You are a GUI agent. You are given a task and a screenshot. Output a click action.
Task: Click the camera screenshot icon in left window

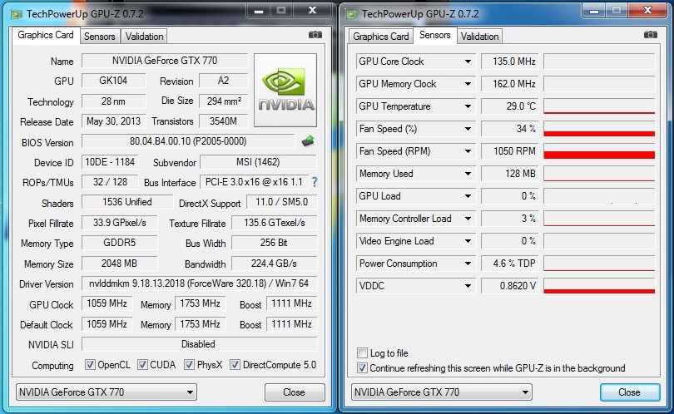pyautogui.click(x=315, y=35)
